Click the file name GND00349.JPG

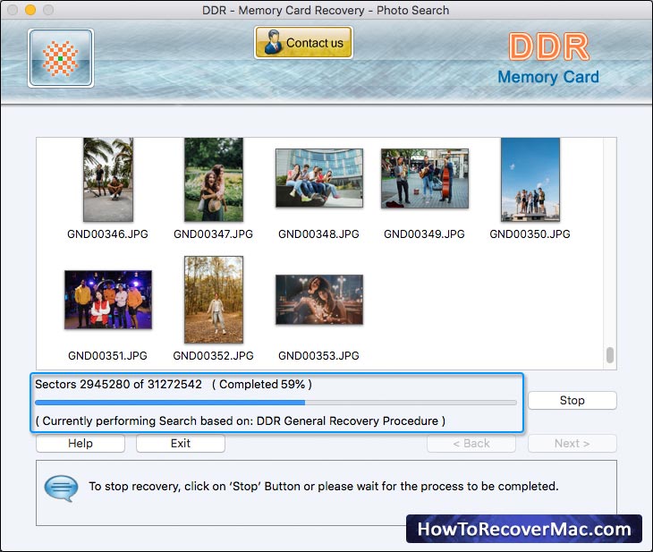(424, 234)
